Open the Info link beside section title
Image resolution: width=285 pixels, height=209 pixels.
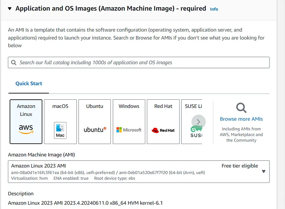coord(214,9)
